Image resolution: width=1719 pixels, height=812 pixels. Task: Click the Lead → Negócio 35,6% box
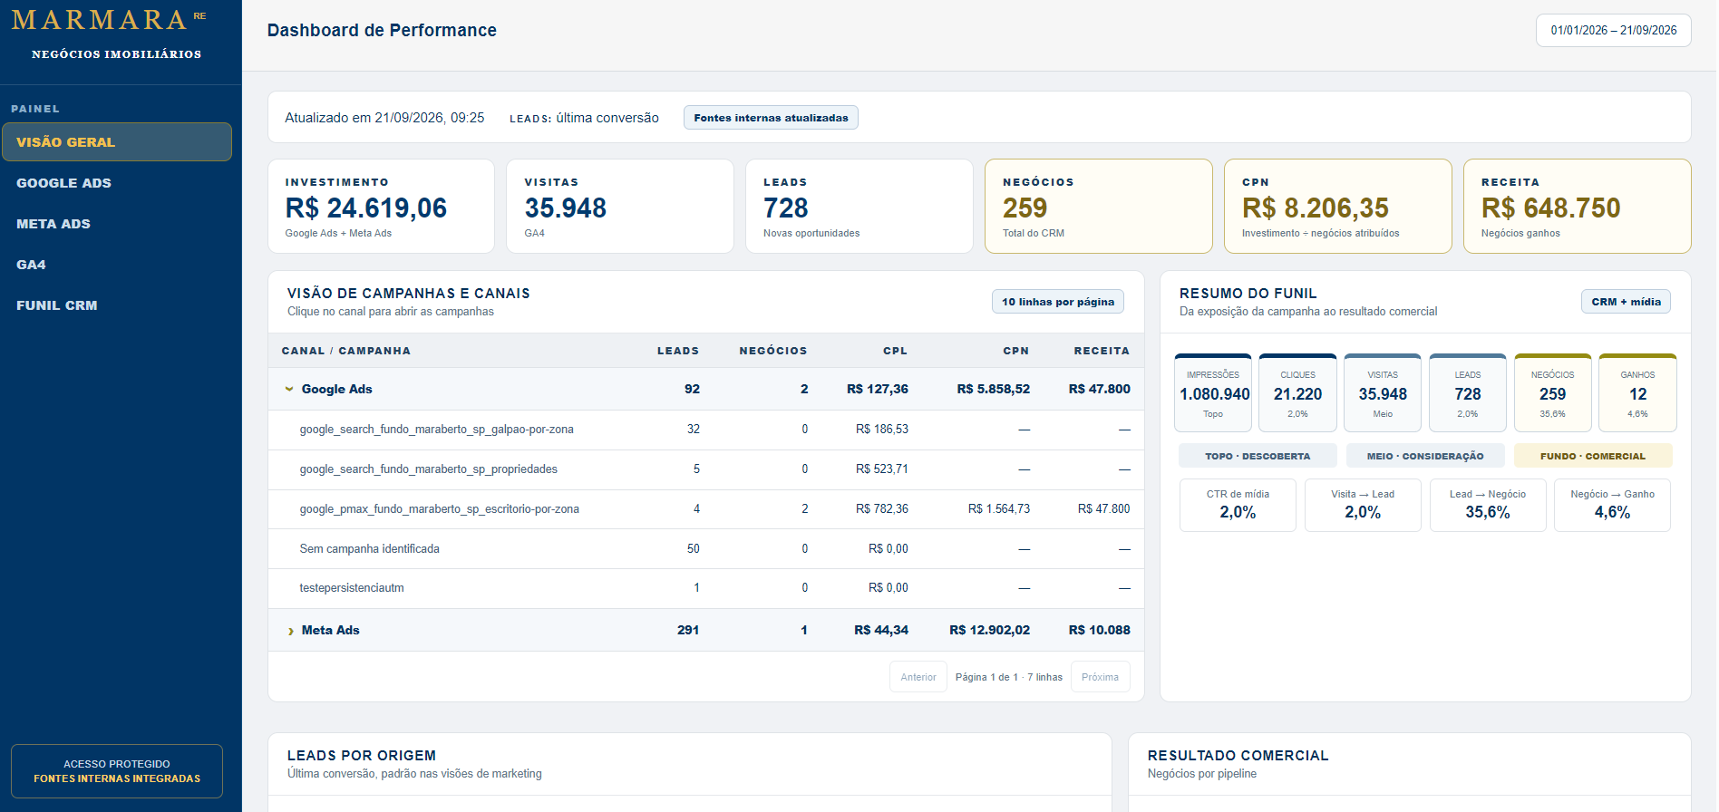pos(1488,505)
